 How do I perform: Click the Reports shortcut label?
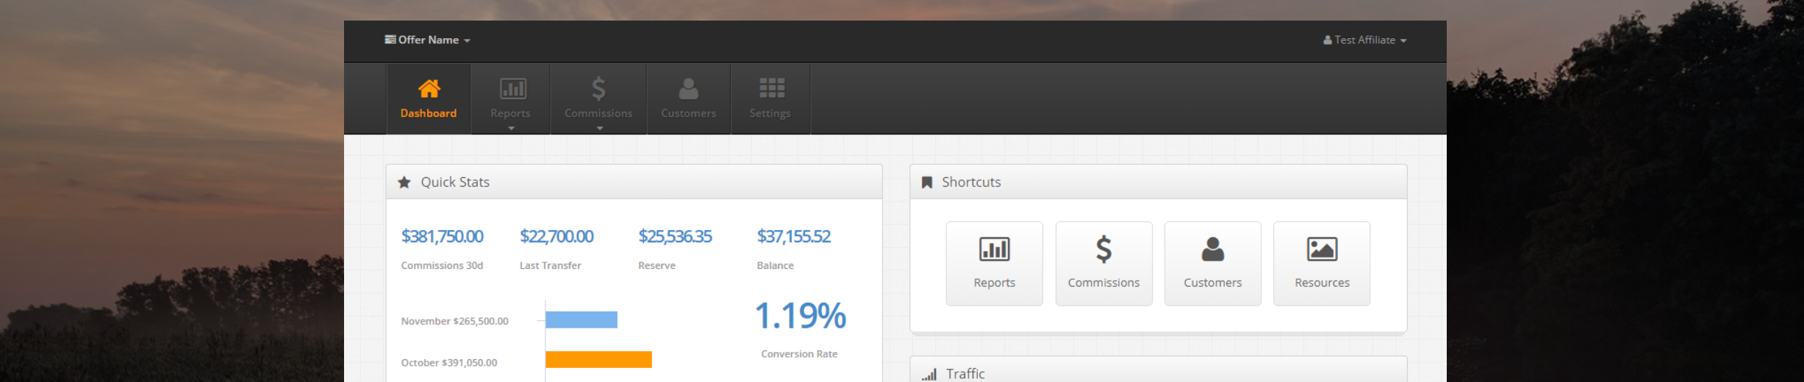pyautogui.click(x=994, y=283)
